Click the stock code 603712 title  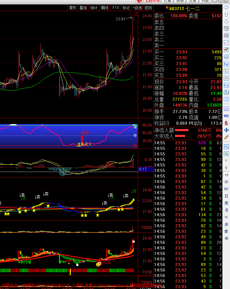pos(177,8)
